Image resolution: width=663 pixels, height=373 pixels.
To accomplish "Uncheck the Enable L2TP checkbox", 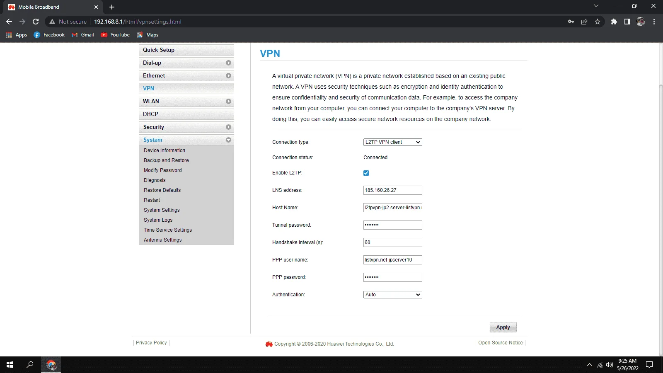I will coord(366,173).
